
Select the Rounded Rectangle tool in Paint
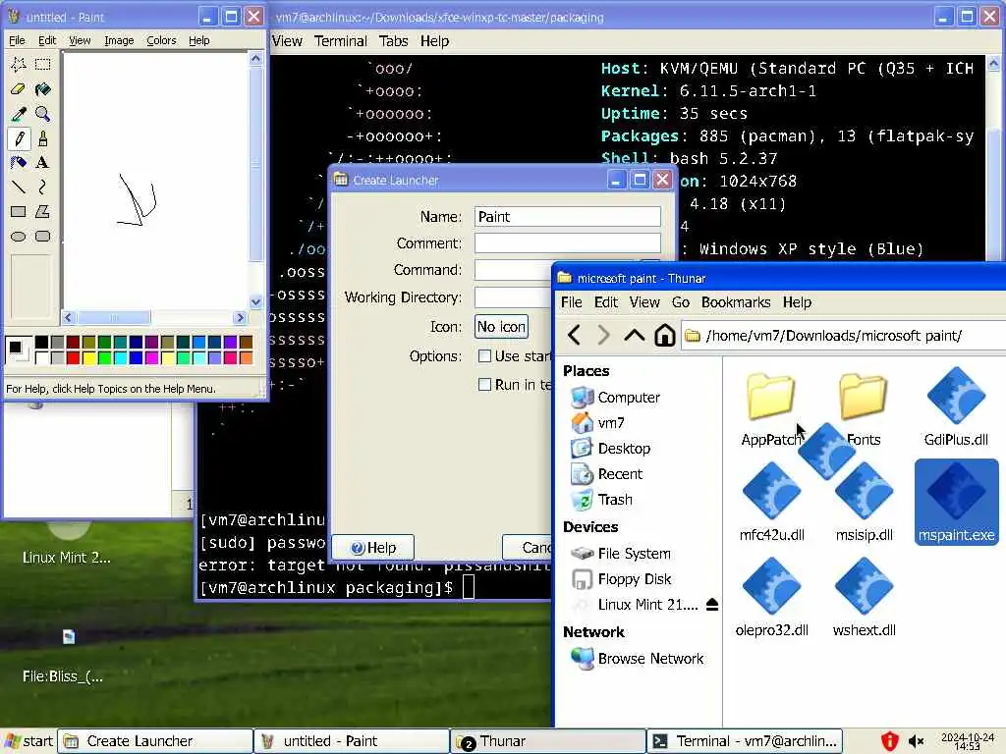tap(43, 236)
